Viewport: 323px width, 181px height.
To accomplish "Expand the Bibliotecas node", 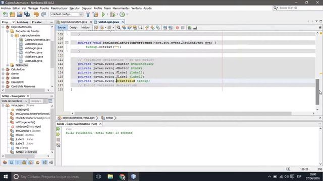I will pyautogui.click(x=8, y=65).
